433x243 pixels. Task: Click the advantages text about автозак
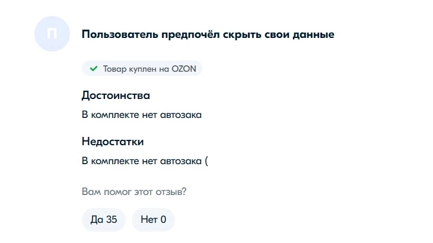pyautogui.click(x=142, y=115)
